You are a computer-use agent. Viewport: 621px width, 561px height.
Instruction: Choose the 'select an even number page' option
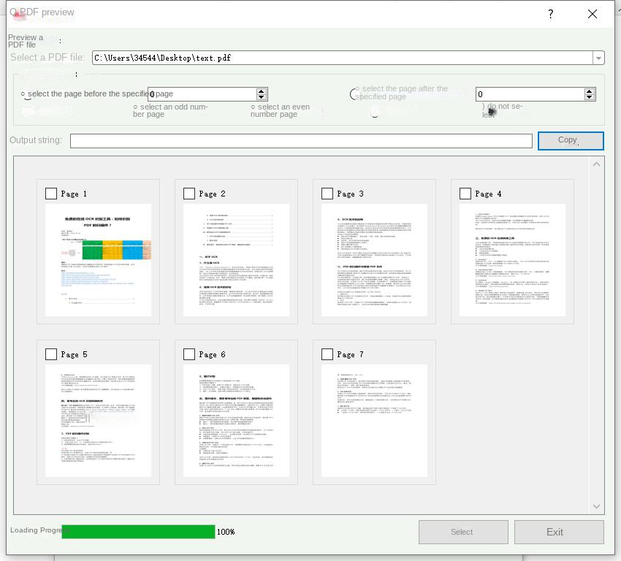[254, 107]
